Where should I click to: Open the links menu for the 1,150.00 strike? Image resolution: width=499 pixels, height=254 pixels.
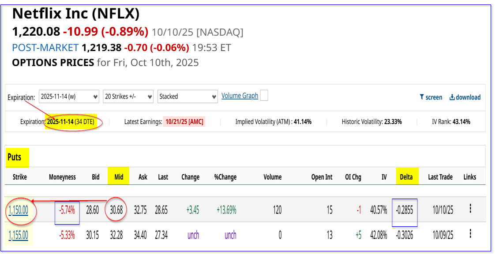pyautogui.click(x=470, y=209)
